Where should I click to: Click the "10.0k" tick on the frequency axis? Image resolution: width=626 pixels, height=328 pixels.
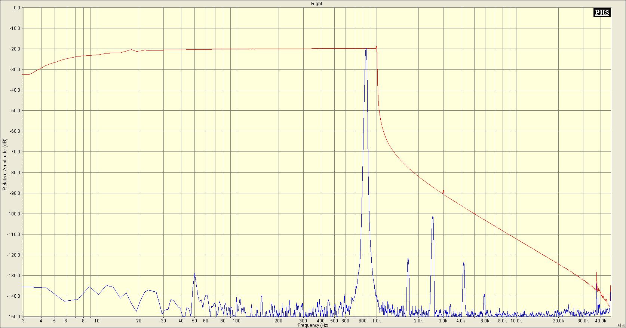coord(516,321)
